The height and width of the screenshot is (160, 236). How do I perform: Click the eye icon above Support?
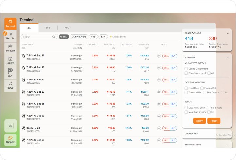tap(10, 126)
